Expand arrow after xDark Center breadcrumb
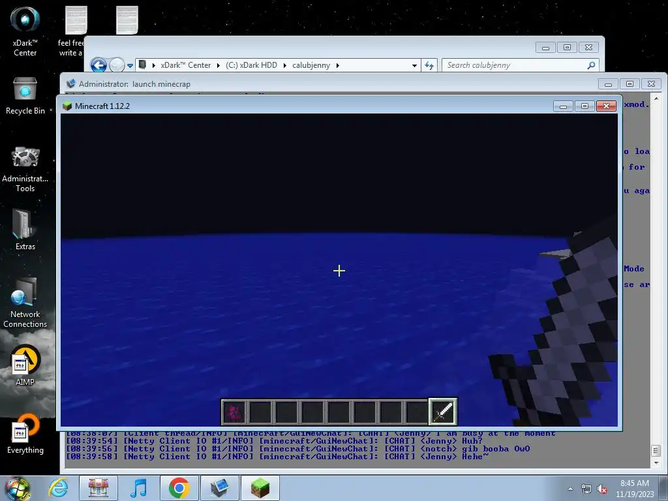Screen dimensions: 668x501 218,66
